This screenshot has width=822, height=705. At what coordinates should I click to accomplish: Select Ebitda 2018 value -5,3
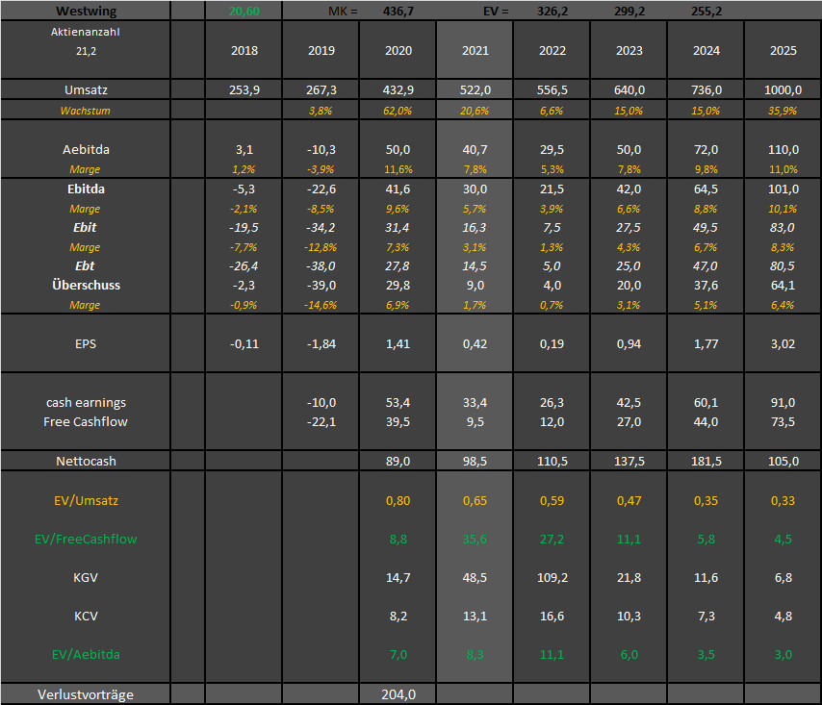point(244,189)
